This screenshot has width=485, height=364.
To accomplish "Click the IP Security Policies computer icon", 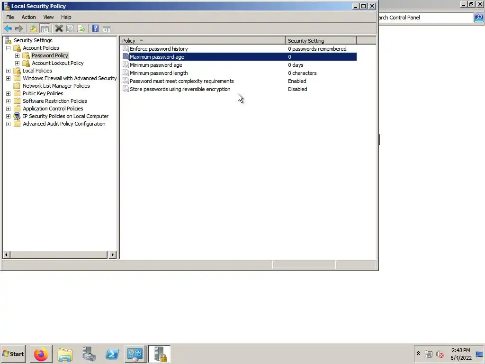I will pyautogui.click(x=17, y=117).
